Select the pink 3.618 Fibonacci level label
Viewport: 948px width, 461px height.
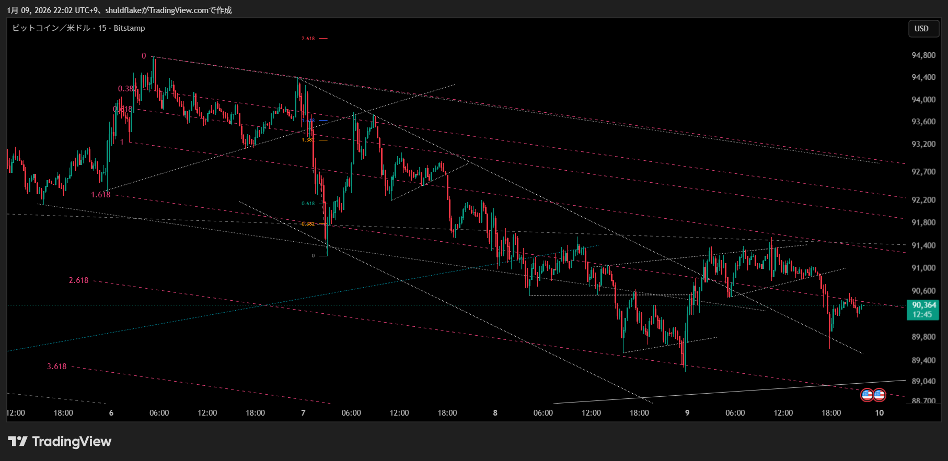point(57,367)
